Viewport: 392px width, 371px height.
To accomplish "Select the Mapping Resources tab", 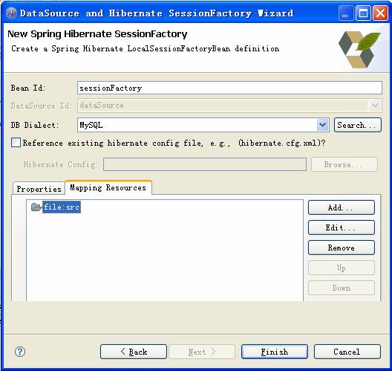I will coord(108,187).
